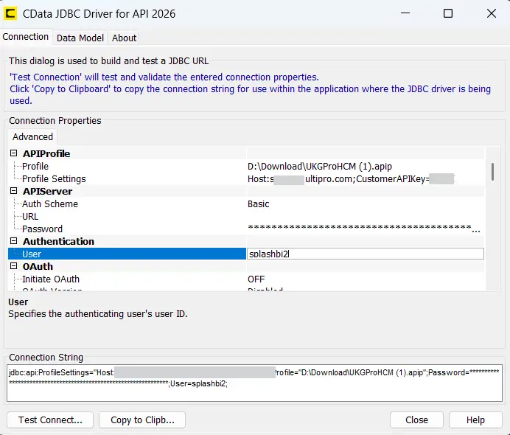Click the APIProfile group heading
The height and width of the screenshot is (435, 510).
point(46,153)
